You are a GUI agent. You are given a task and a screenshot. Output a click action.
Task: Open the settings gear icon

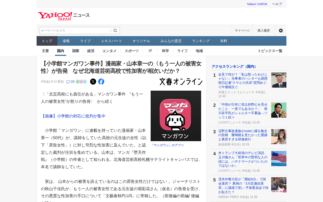pyautogui.click(x=281, y=31)
